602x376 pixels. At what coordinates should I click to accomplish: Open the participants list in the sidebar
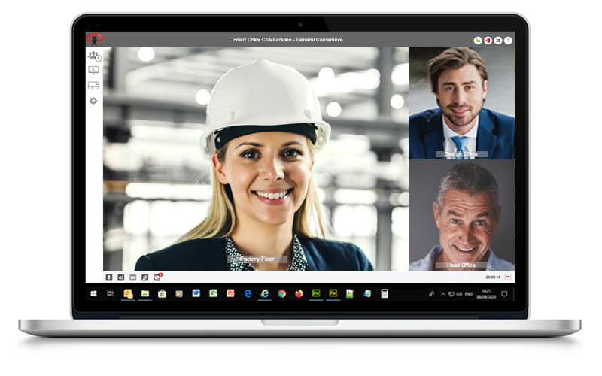point(93,56)
